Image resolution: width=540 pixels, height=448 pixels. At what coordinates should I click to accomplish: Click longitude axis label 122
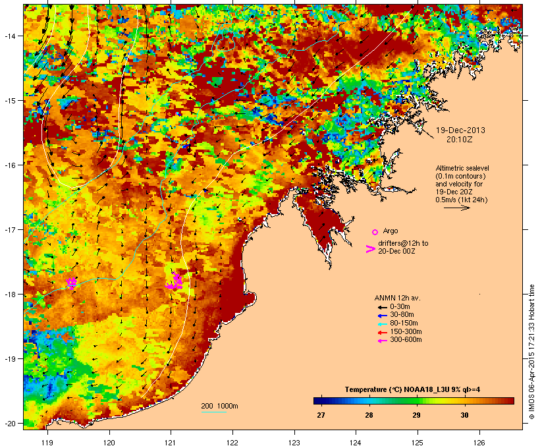tap(232, 443)
